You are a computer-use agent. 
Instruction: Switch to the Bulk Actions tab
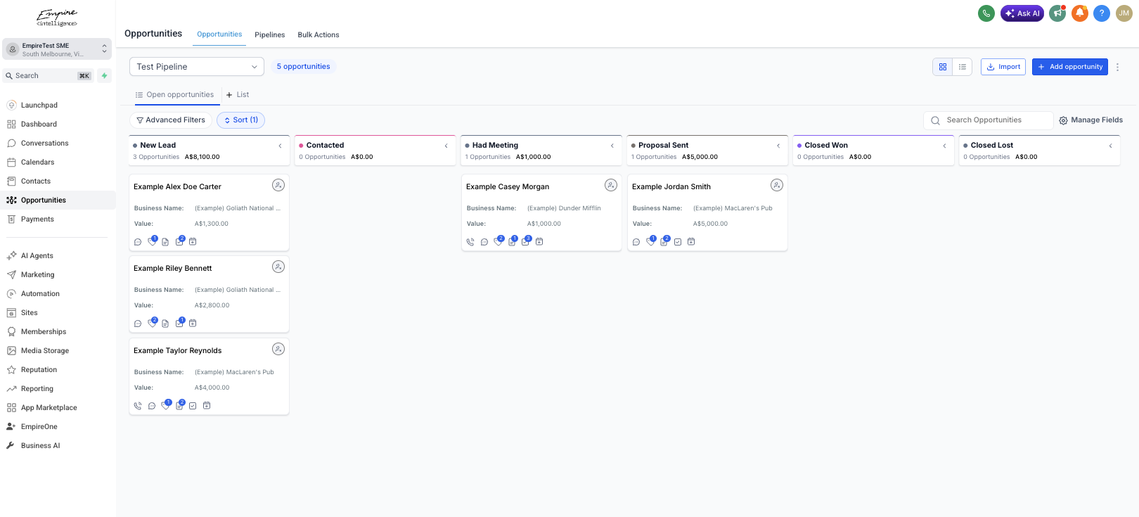318,34
